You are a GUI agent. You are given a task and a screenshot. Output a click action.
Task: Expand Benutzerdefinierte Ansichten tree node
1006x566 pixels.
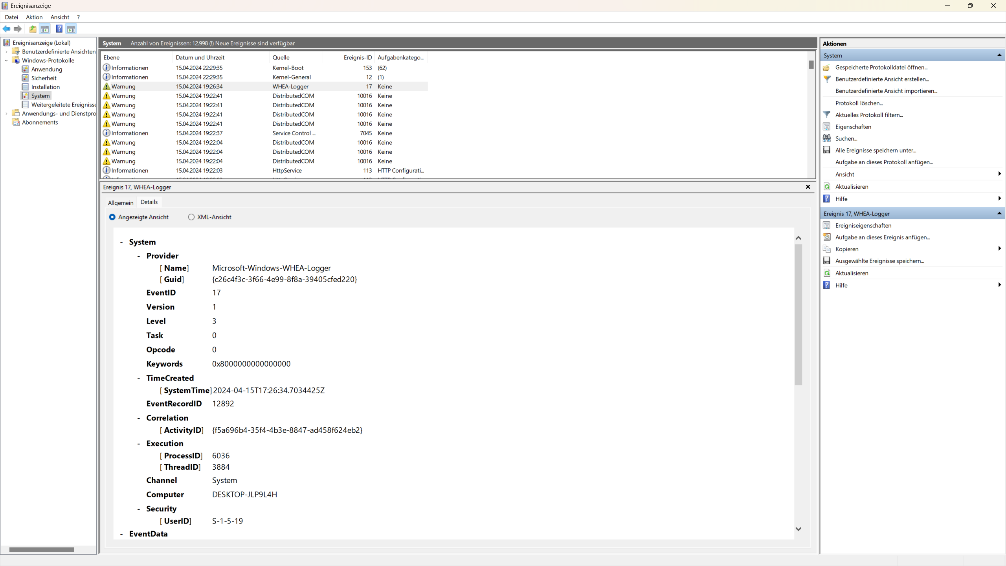6,51
